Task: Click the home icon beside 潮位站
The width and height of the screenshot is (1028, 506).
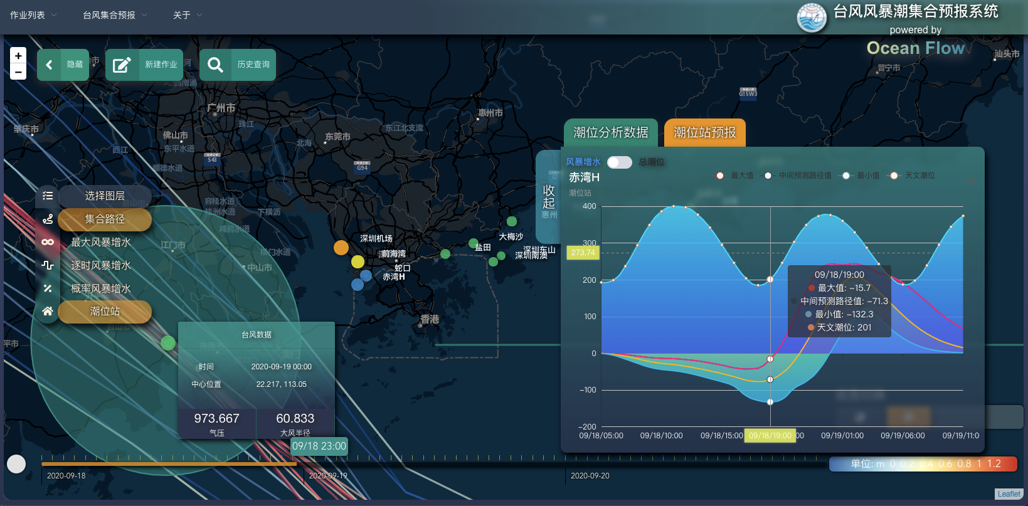Action: click(x=48, y=311)
